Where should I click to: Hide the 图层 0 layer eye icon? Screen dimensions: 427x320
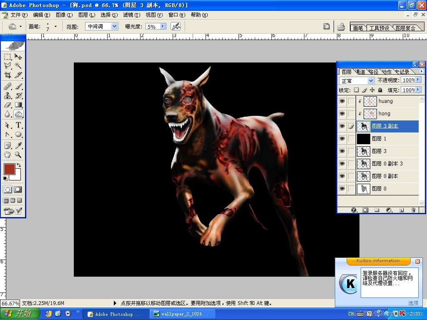(342, 189)
